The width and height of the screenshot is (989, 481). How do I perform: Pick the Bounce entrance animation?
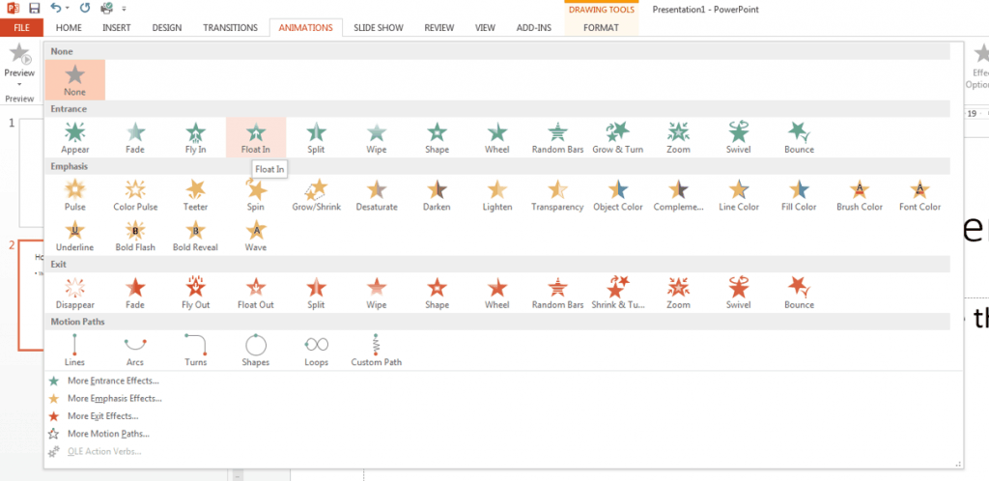[799, 137]
